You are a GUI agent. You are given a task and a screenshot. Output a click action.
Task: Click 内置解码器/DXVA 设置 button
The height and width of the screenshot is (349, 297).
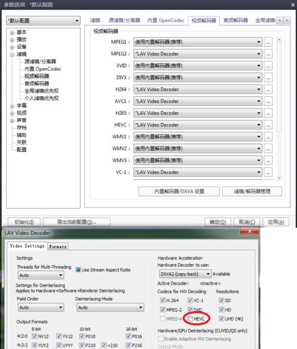179,191
